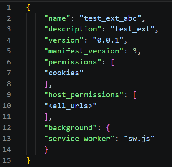Click the opening yellow brace on line 1
This screenshot has height=167, width=172.
click(28, 7)
